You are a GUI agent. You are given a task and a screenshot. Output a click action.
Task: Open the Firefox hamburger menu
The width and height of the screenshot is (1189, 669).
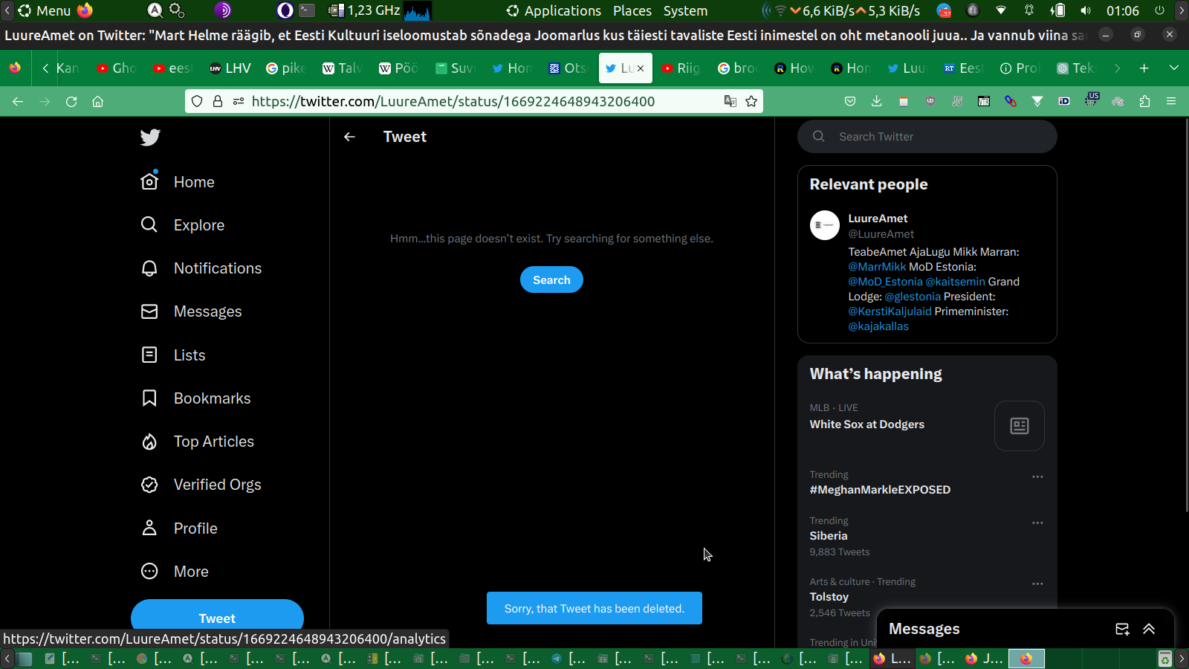(x=1171, y=101)
